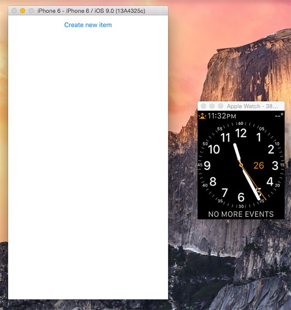Viewport: 291px width, 310px height.
Task: Click the zoom button of Apple Watch window
Action: coord(221,106)
